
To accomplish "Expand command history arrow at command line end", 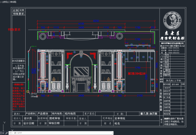I will pyautogui.click(x=112, y=133).
